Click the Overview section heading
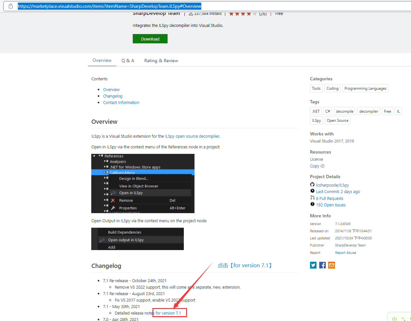 point(104,122)
